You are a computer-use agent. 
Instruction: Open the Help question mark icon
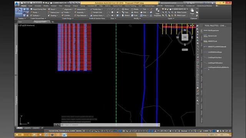(x=213, y=3)
